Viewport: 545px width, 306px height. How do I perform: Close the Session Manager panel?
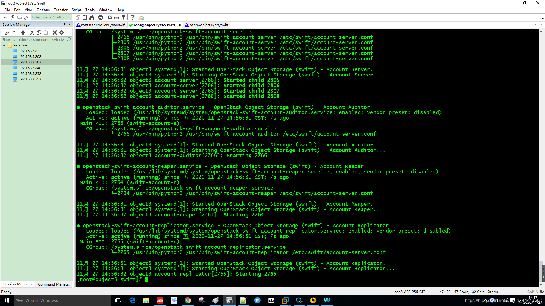click(70, 25)
